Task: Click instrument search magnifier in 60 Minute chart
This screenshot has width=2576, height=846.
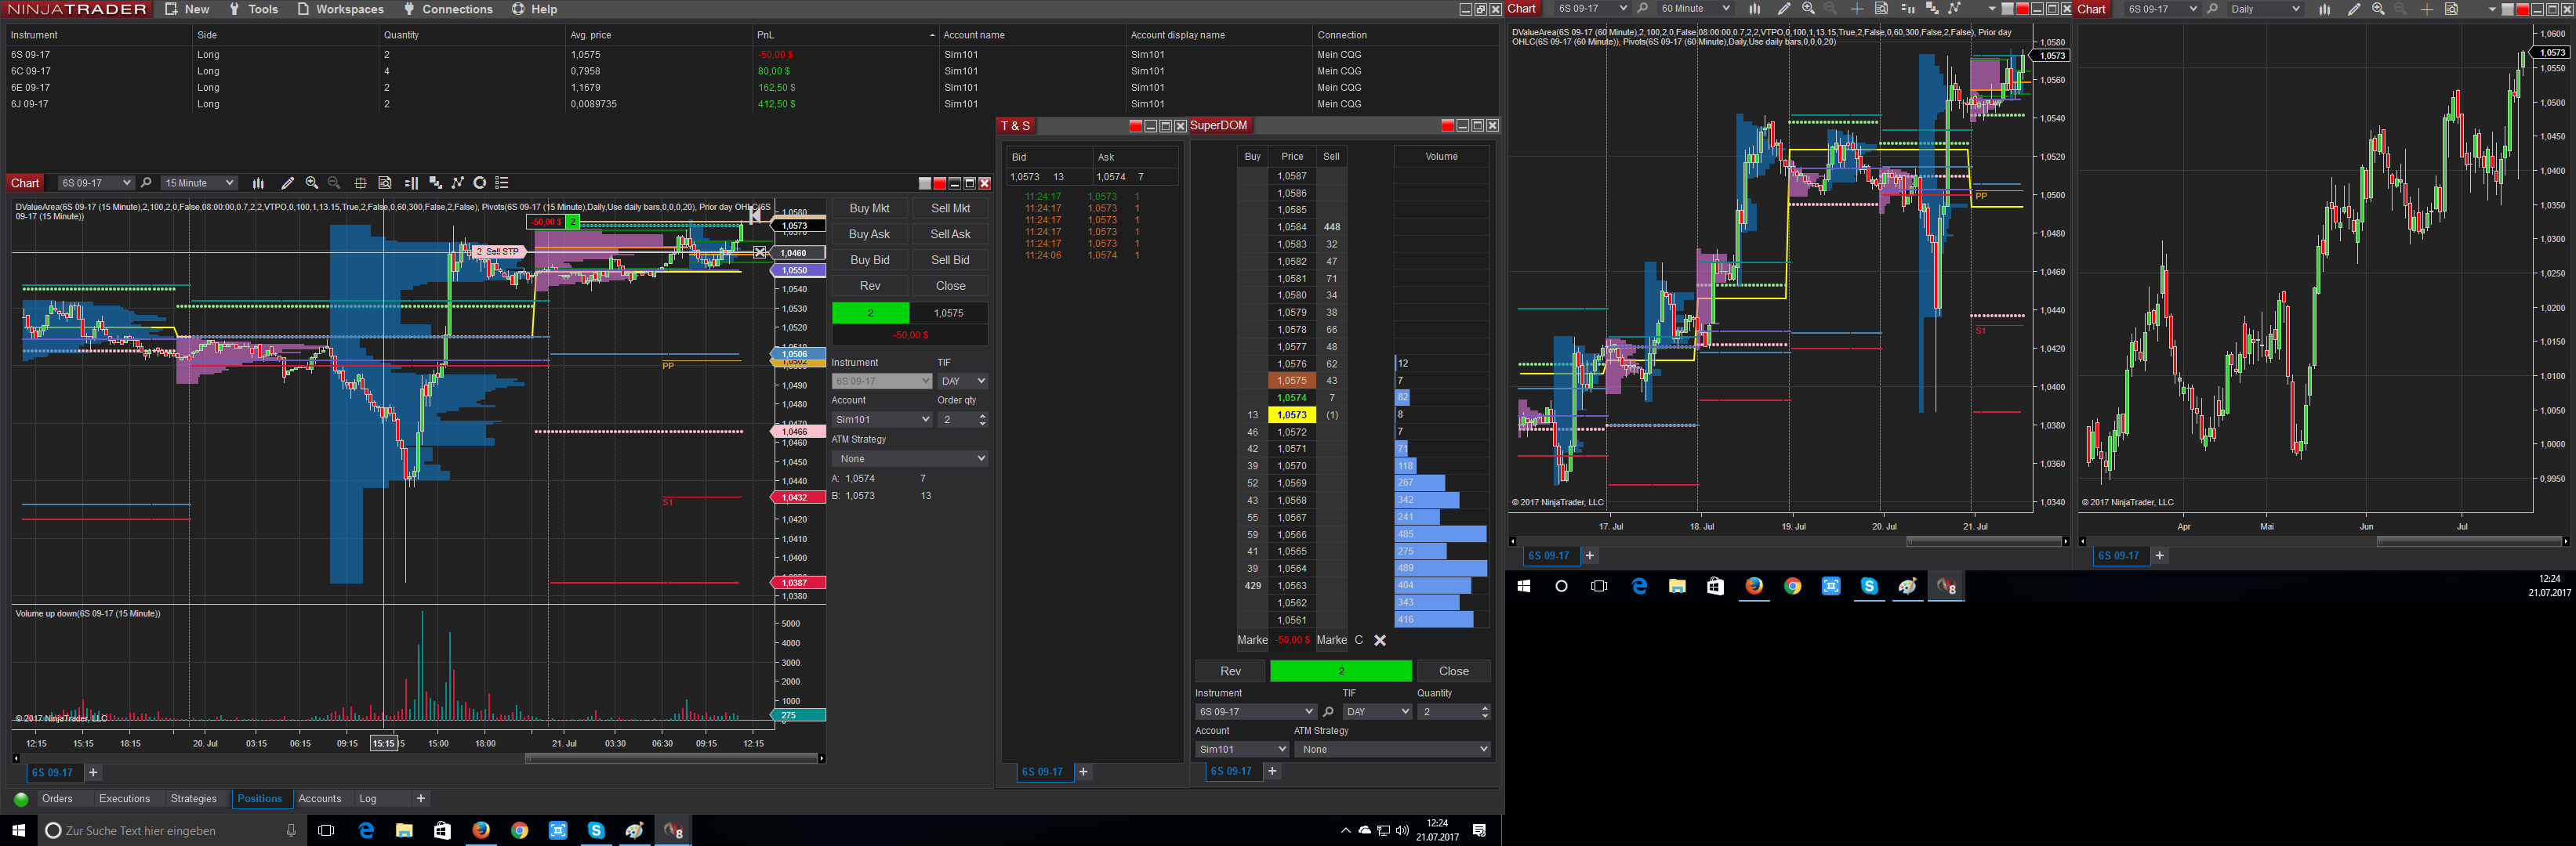Action: point(1642,9)
